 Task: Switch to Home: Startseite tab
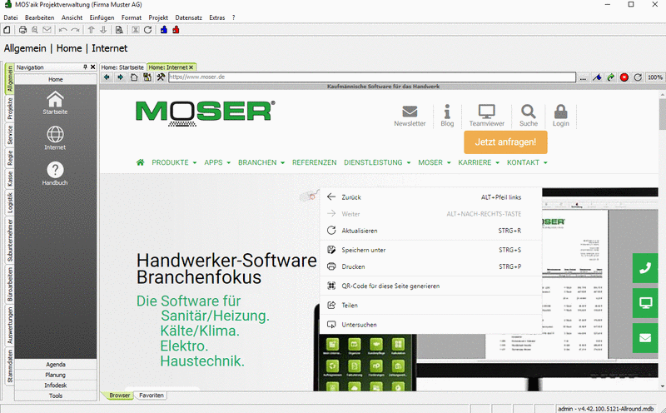coord(122,67)
